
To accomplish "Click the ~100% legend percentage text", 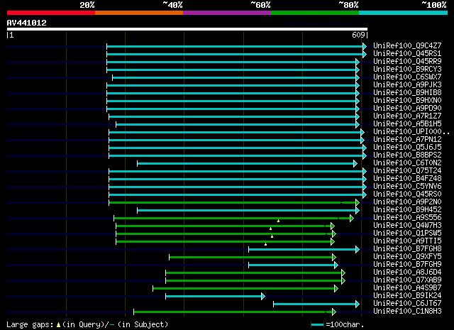I will [x=433, y=5].
